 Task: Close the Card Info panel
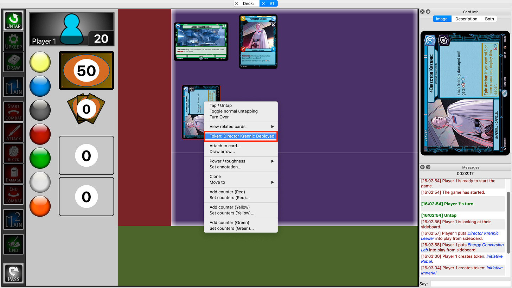(x=423, y=12)
